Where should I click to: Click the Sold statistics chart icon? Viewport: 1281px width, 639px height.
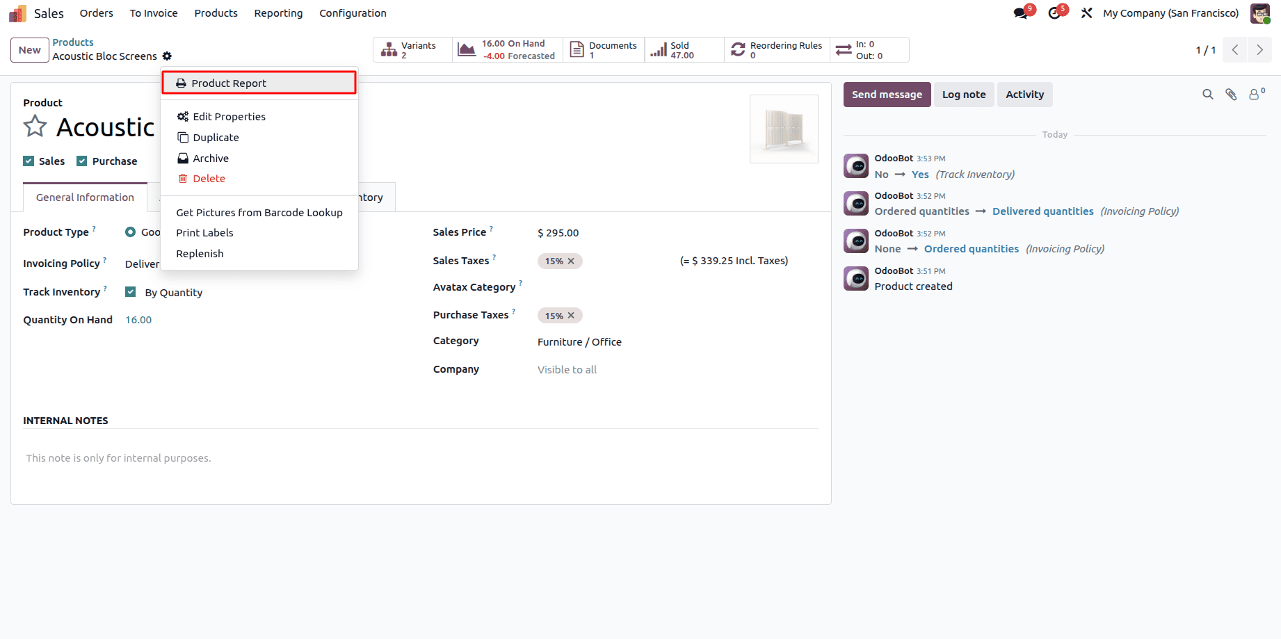pos(659,49)
